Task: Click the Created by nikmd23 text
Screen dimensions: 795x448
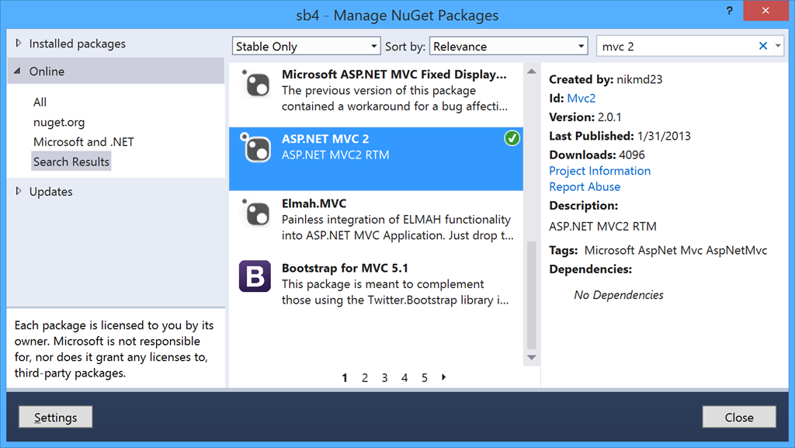Action: click(x=606, y=79)
